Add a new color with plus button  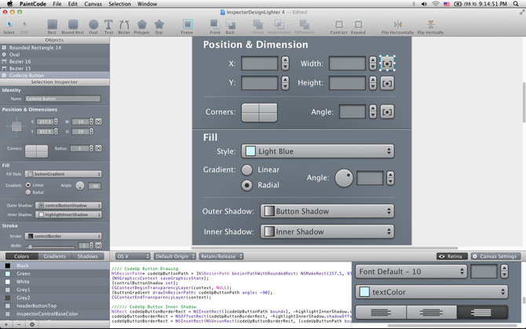pyautogui.click(x=6, y=324)
